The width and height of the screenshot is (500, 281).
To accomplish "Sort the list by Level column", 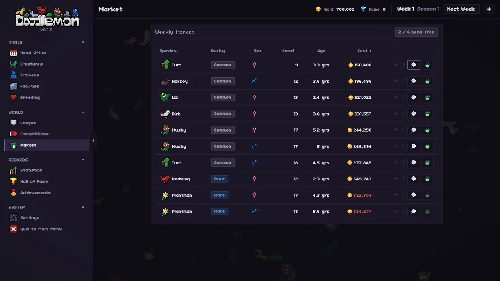I will coord(288,51).
